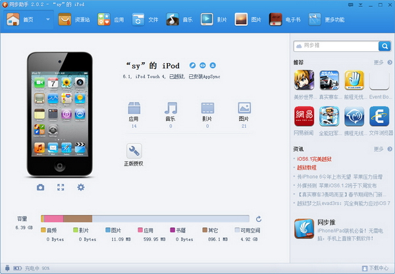The image size is (395, 274).
Task: Open the 下载中心 download center
Action: pos(375,269)
